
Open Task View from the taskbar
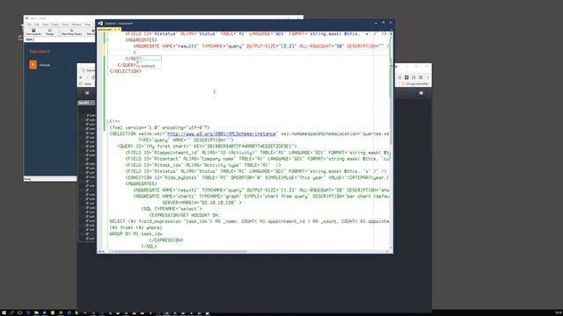pyautogui.click(x=19, y=312)
